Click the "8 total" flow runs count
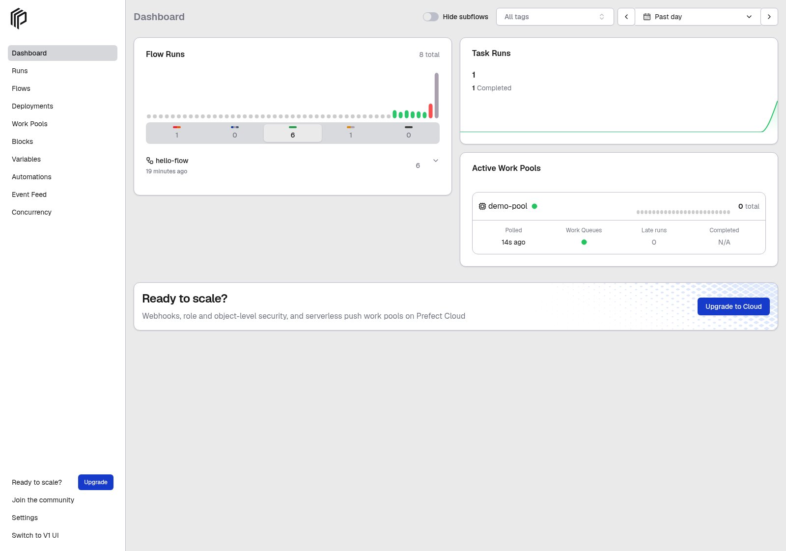The width and height of the screenshot is (786, 551). tap(429, 55)
